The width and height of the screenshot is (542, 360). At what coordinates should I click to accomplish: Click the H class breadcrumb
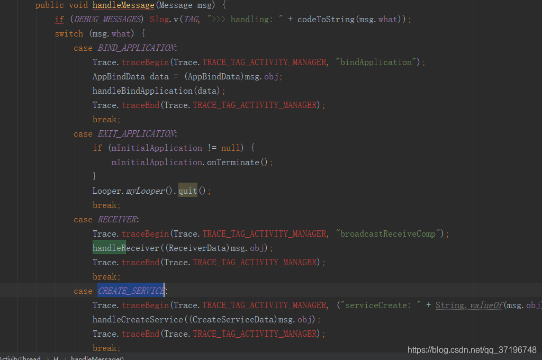click(x=56, y=357)
